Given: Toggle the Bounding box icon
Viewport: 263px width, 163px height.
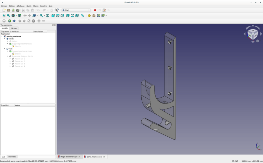Looking at the screenshot, I should point(19,15).
